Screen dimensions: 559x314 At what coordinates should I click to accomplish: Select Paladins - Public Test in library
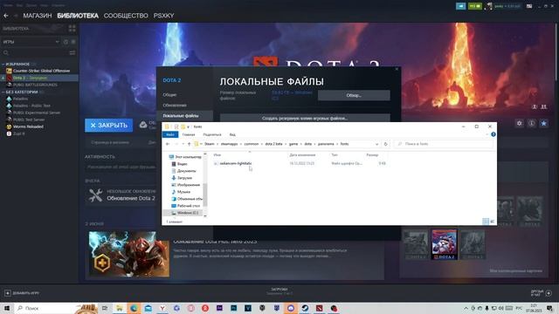point(31,106)
